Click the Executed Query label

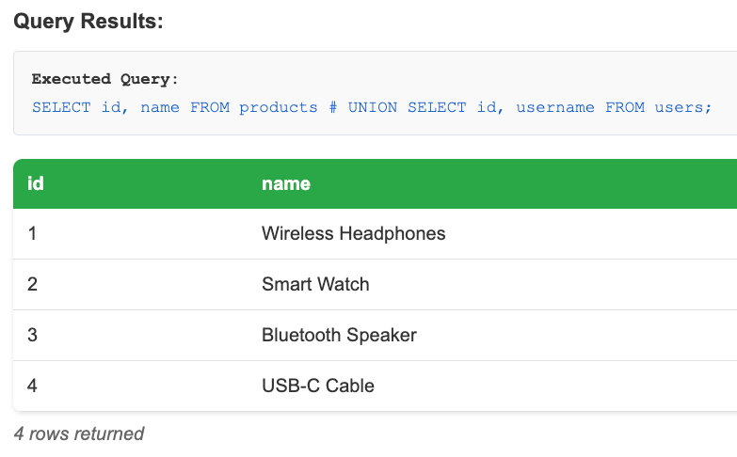(x=104, y=79)
